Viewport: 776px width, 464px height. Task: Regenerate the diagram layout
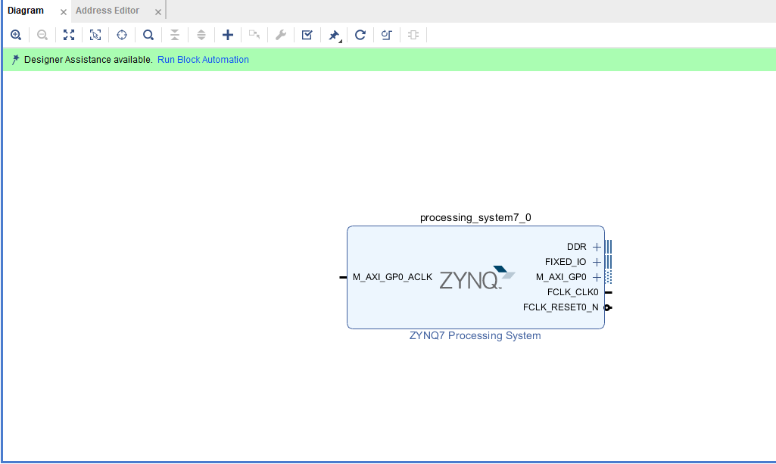(360, 35)
